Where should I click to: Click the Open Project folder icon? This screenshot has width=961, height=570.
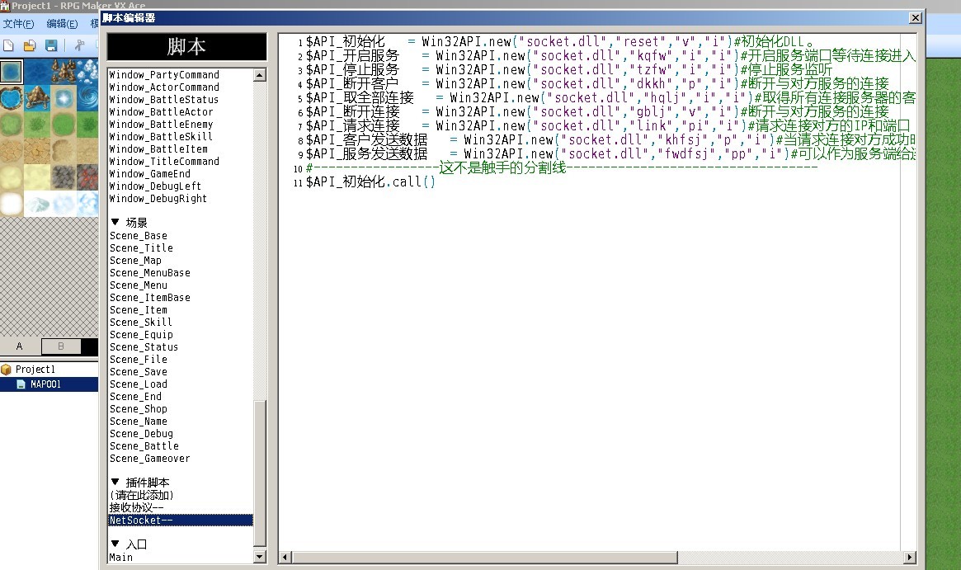pos(30,45)
